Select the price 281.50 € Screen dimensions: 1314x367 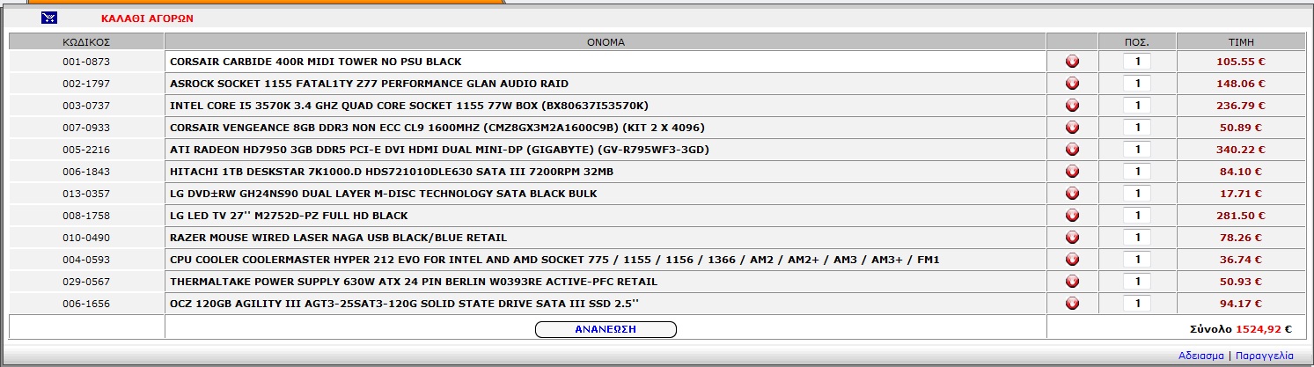(1241, 216)
